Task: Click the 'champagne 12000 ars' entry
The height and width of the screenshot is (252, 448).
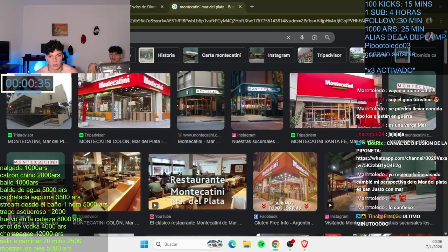Action: (x=31, y=234)
